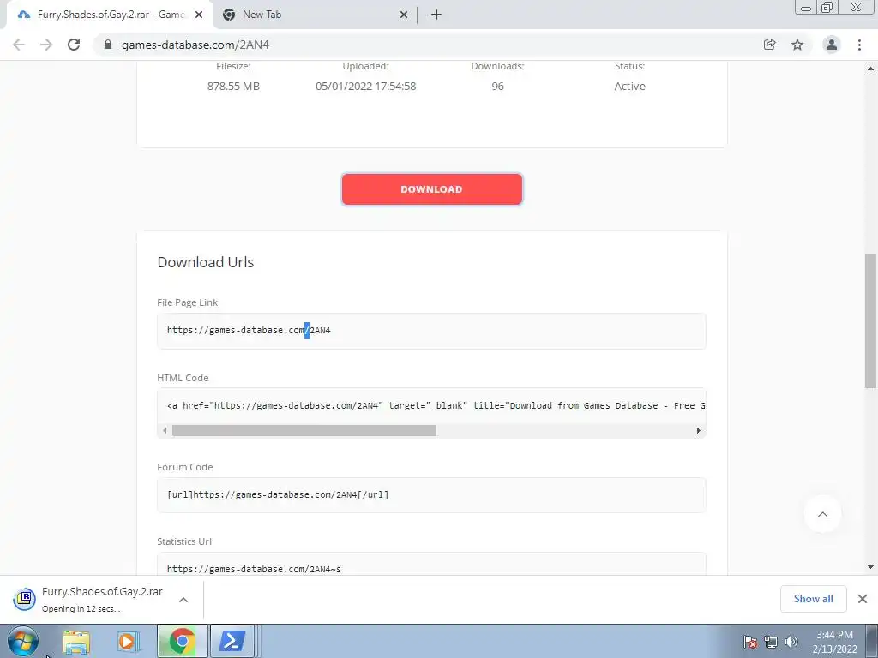The width and height of the screenshot is (878, 658).
Task: Switch to Furry.Shades.of.Gay.2.rar tab
Action: tap(110, 15)
